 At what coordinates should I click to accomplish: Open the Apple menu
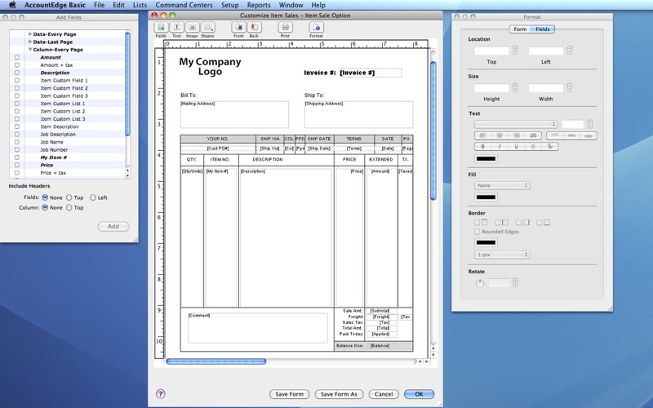point(12,5)
